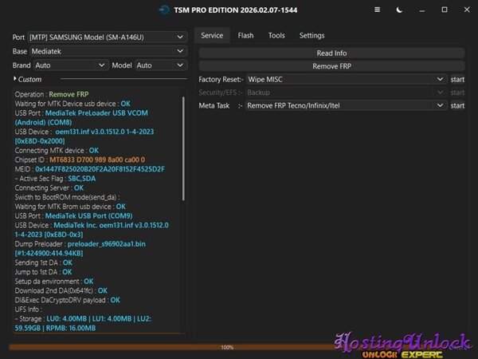Screen dimensions: 478x359
Task: Click the log panel vertical scrollbar
Action: pyautogui.click(x=183, y=148)
